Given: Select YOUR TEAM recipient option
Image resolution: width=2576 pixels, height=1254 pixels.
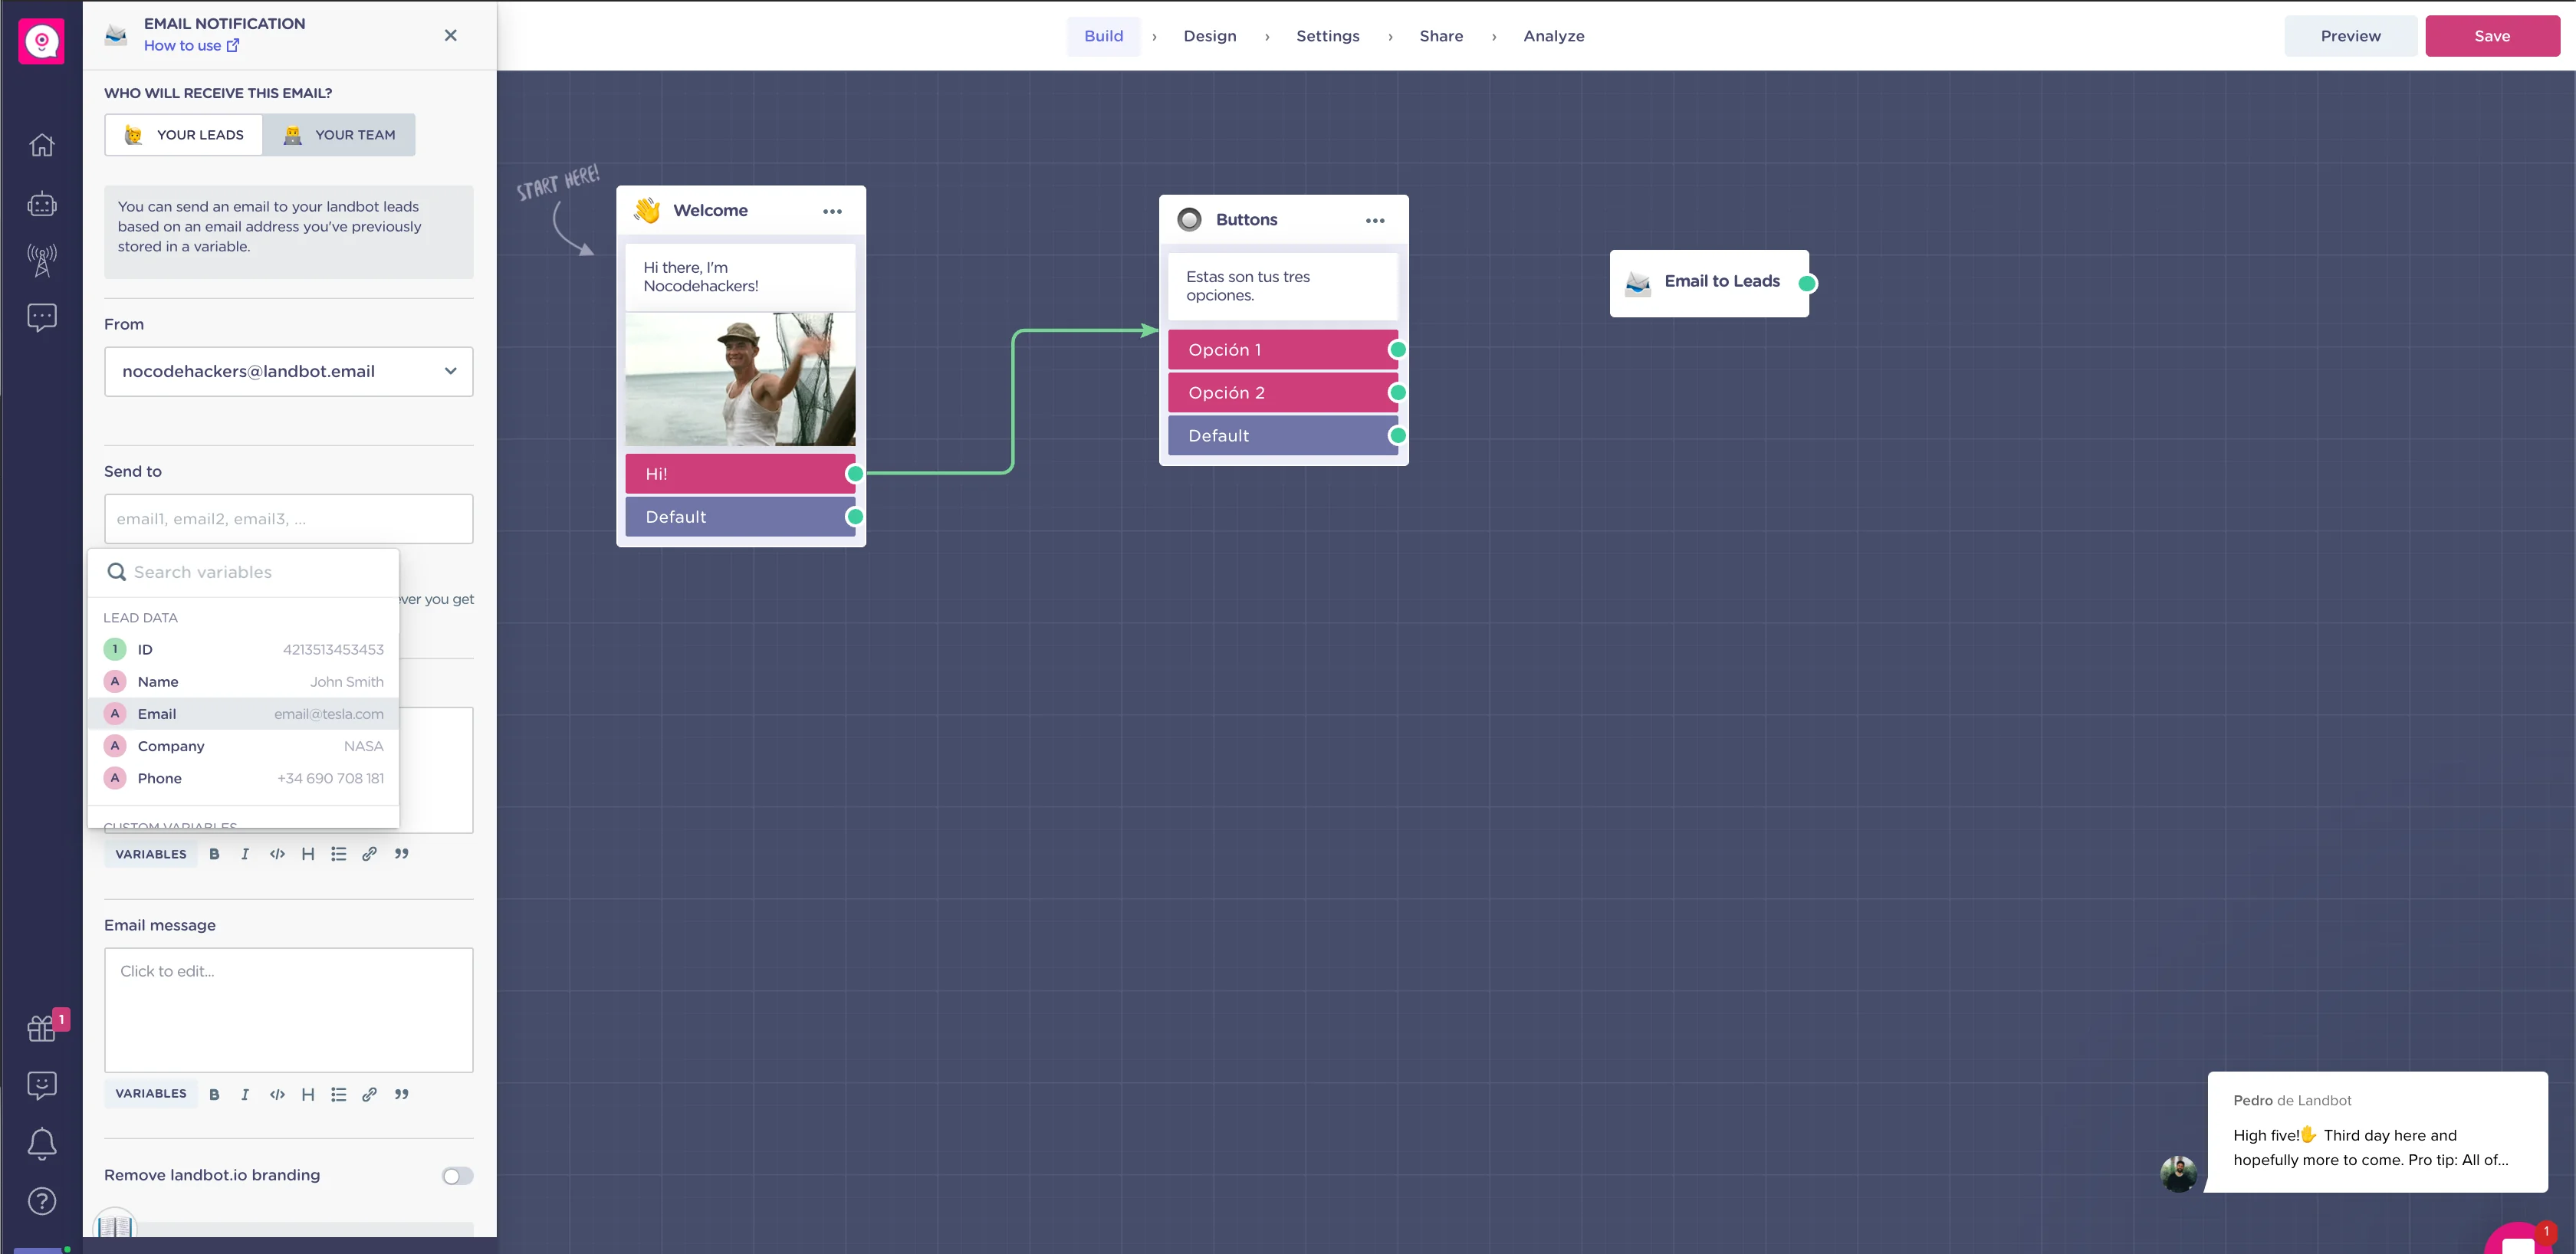Looking at the screenshot, I should coord(339,135).
